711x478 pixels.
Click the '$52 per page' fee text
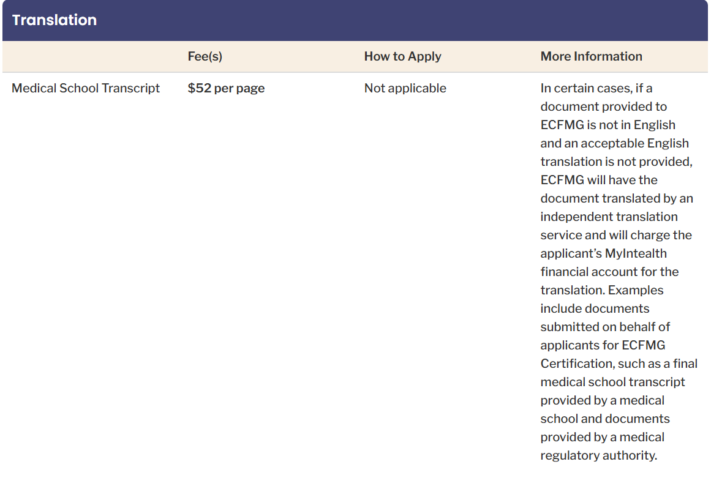(x=226, y=88)
